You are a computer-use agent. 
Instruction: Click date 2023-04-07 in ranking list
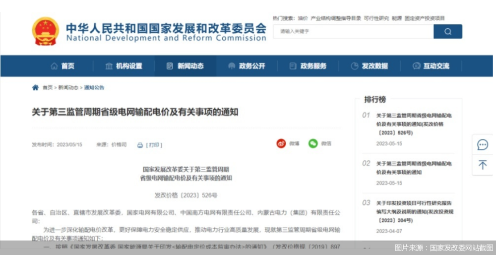[x=389, y=231]
